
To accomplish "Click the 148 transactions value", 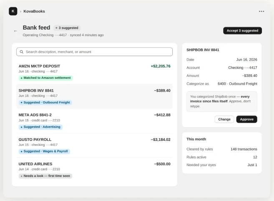I will (244, 149).
